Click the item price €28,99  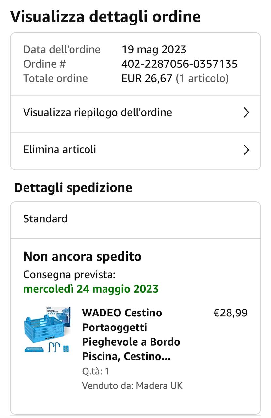pos(230,313)
